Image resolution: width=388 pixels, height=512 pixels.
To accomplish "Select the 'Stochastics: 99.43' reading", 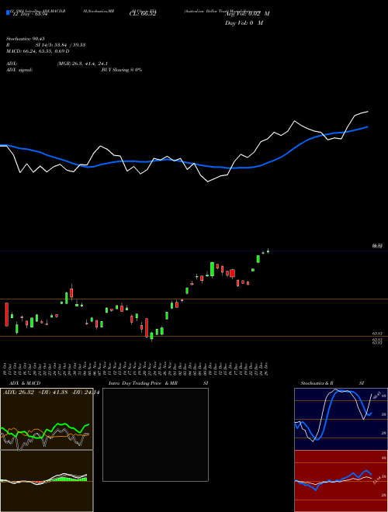I will (26, 39).
